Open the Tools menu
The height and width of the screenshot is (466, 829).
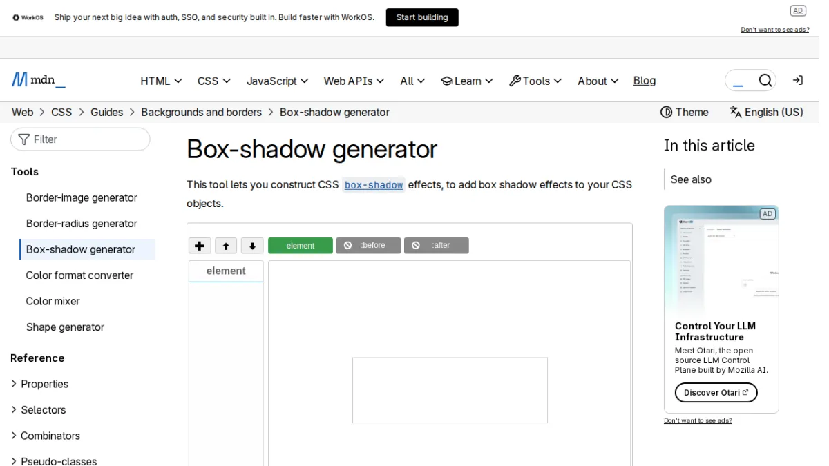coord(535,81)
